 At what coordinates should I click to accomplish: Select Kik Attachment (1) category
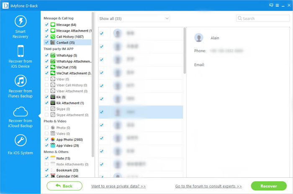point(70,103)
